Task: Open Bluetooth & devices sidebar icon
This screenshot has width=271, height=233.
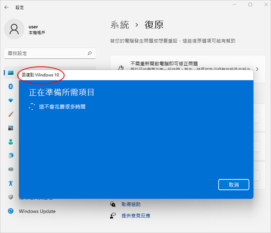Action: click(11, 86)
